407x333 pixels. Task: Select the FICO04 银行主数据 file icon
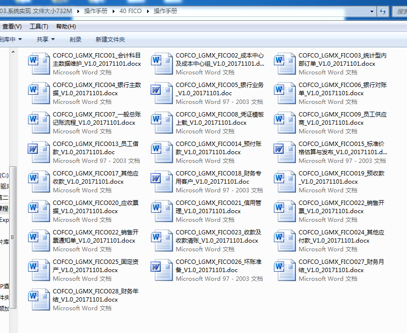coord(39,93)
